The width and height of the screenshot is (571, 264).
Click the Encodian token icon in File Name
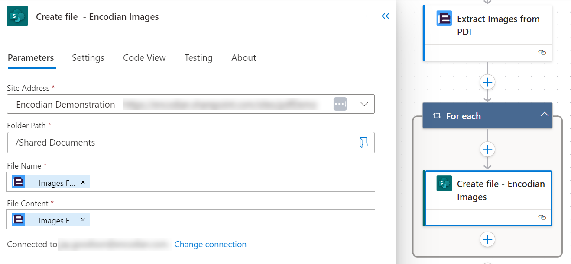coord(18,182)
